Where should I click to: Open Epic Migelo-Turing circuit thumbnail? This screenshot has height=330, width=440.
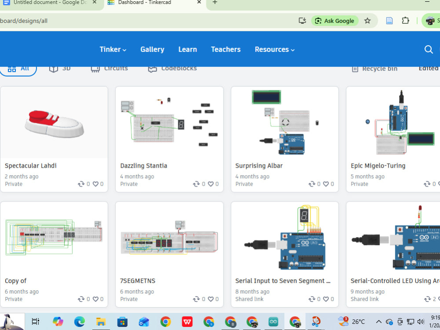(x=393, y=122)
